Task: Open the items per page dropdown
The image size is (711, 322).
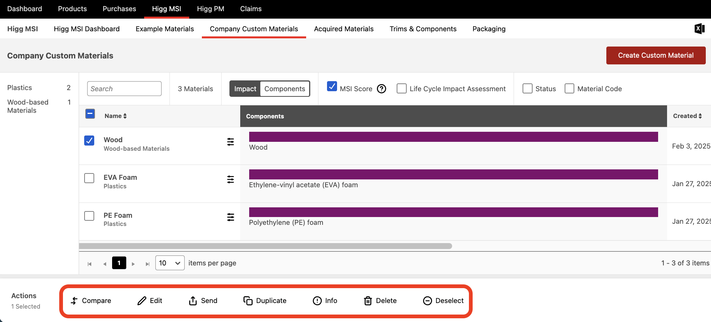Action: (170, 263)
